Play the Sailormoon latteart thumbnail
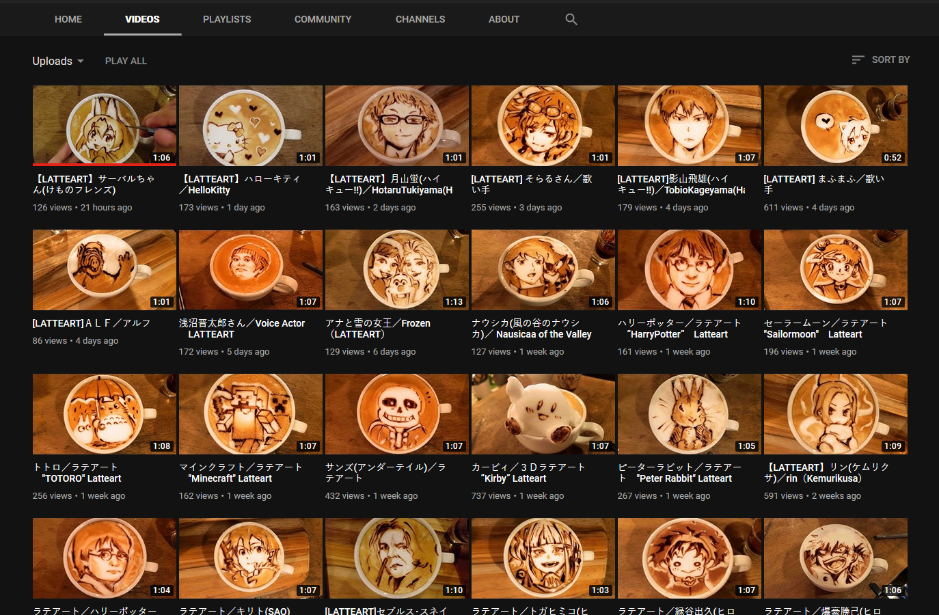This screenshot has width=939, height=615. (x=835, y=270)
